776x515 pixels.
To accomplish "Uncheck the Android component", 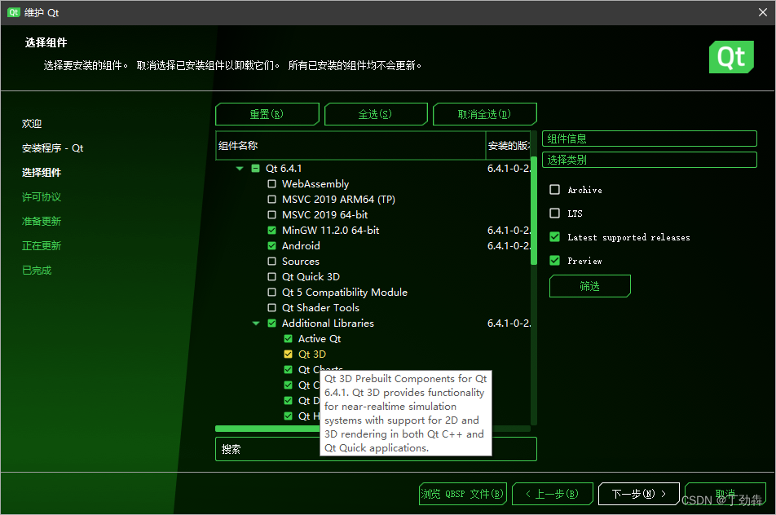I will (x=271, y=246).
